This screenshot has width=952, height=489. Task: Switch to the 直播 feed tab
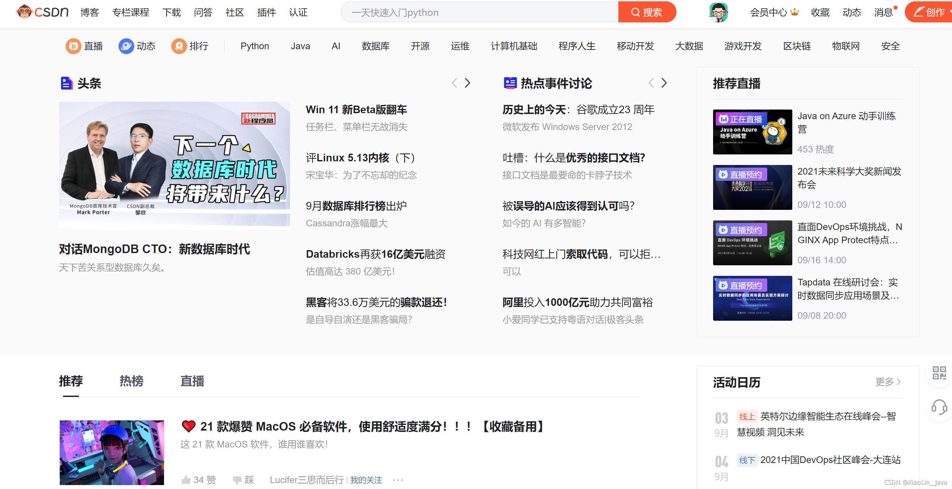[x=192, y=381]
